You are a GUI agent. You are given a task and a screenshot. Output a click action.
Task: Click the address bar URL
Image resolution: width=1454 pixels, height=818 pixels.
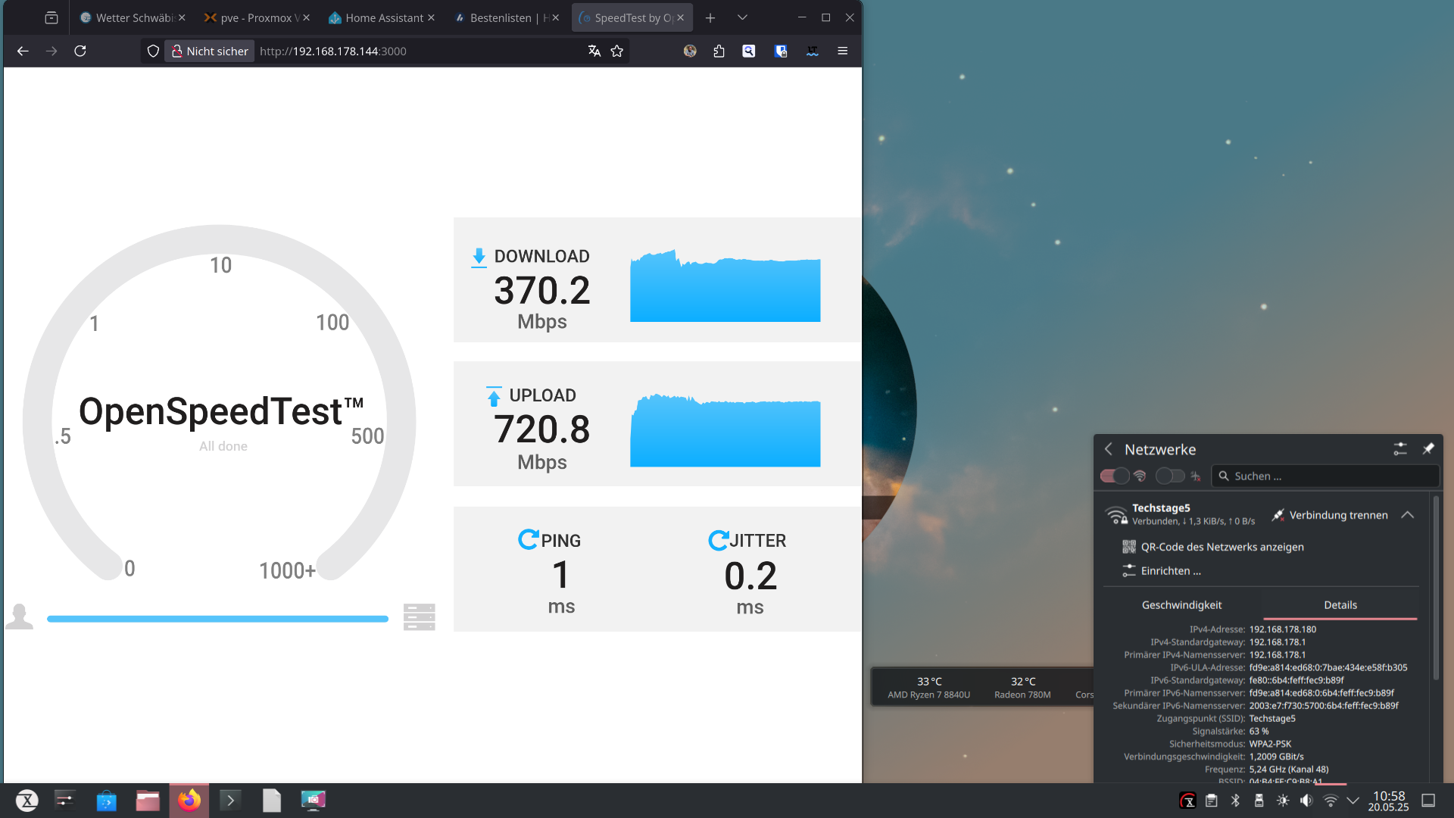(333, 51)
